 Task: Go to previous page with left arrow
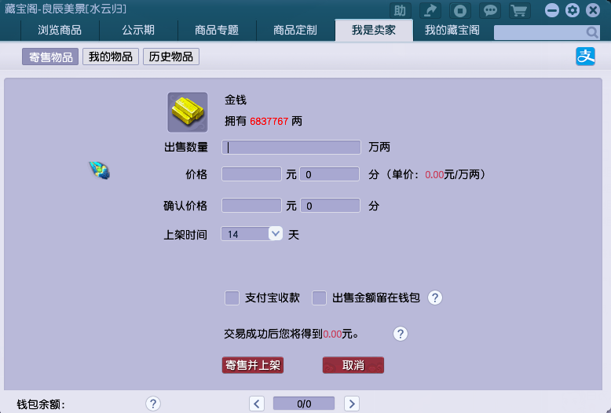click(257, 404)
